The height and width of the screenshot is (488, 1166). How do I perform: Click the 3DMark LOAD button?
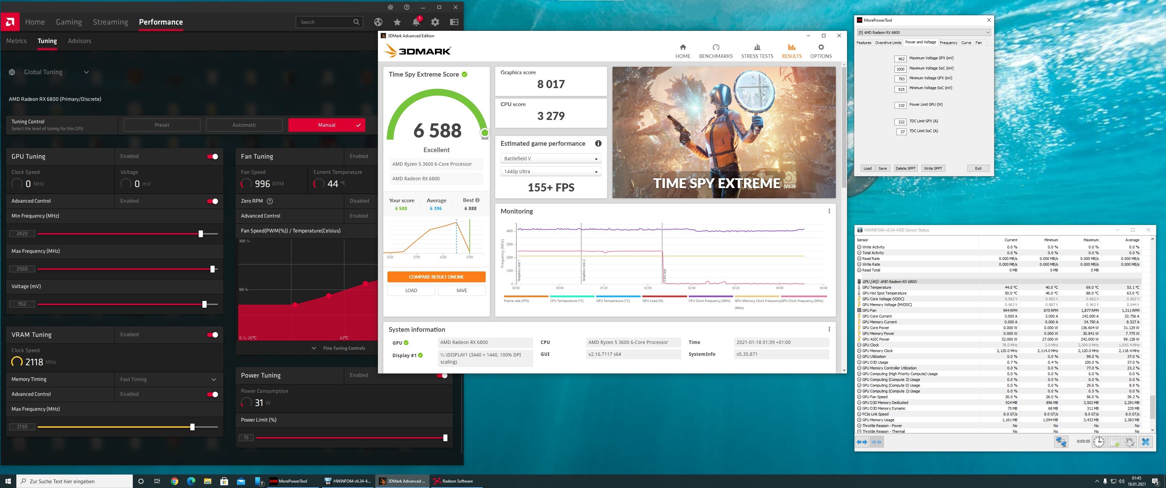pos(411,290)
